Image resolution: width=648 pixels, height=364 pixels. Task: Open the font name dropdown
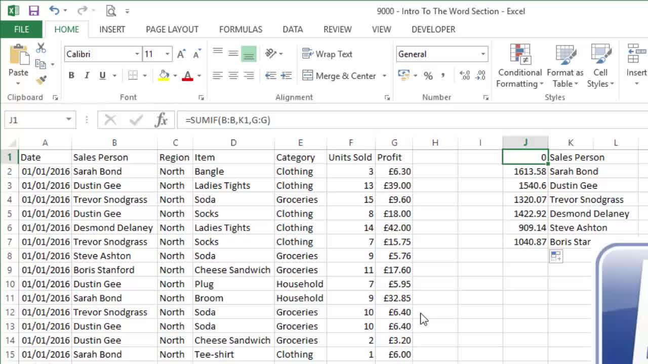tap(137, 54)
